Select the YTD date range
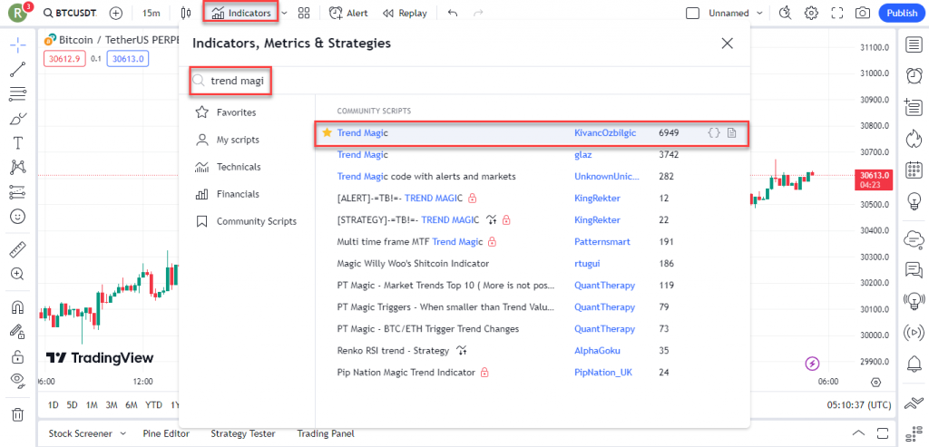The height and width of the screenshot is (447, 929). tap(153, 405)
